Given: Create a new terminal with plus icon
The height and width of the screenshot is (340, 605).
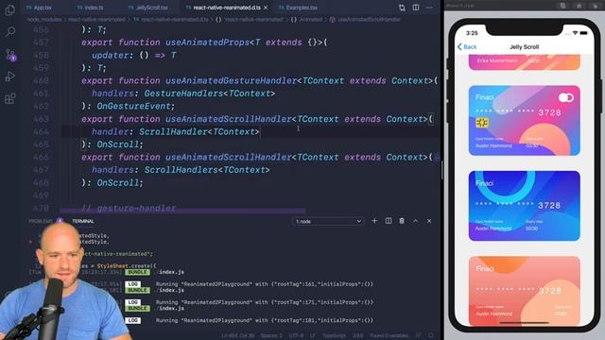Looking at the screenshot, I should point(374,221).
